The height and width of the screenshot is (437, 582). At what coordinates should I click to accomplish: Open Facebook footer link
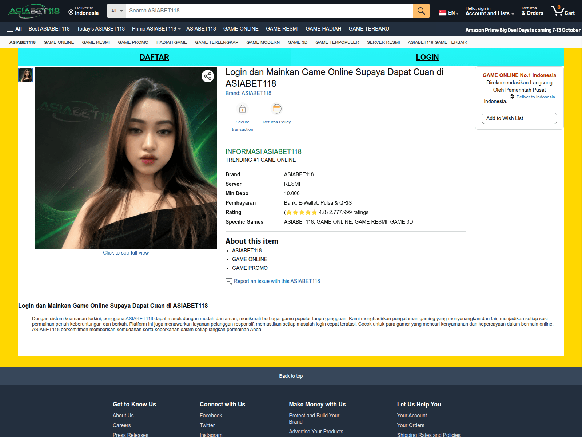coord(211,416)
